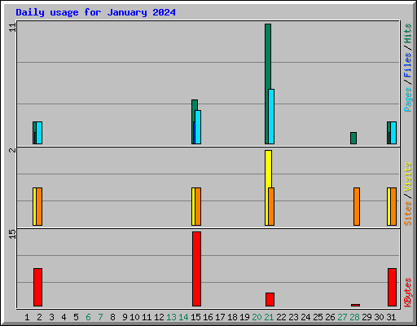Select the orange Sites bar for day 28

(357, 206)
